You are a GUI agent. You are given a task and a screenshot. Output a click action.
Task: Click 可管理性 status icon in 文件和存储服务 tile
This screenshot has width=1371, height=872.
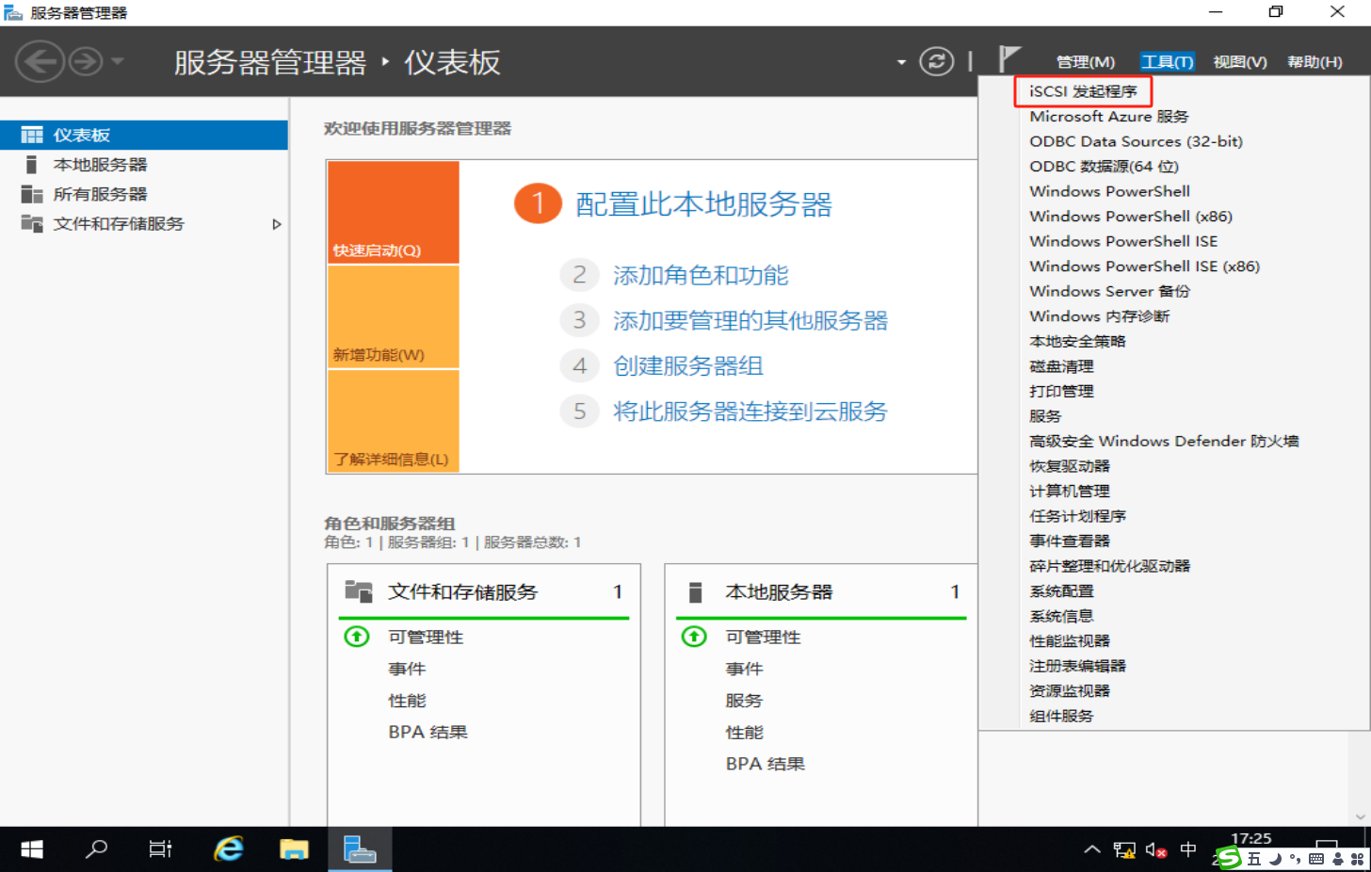[357, 637]
